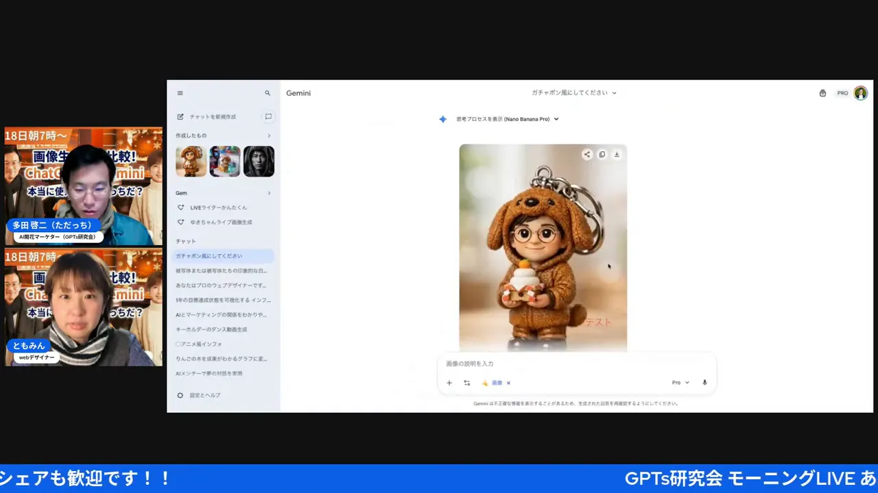
Task: Click the first image thumbnail under 作成したもの
Action: [191, 161]
